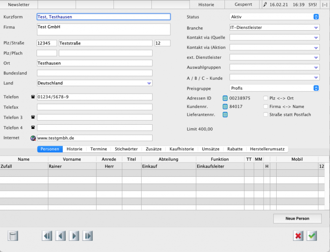Switch to the Kaufhistorie tab
Viewport: 330px width, 252px height.
pyautogui.click(x=182, y=149)
